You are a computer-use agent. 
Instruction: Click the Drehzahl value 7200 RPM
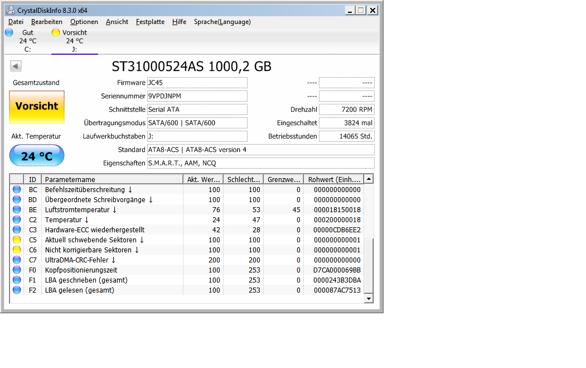[x=347, y=109]
